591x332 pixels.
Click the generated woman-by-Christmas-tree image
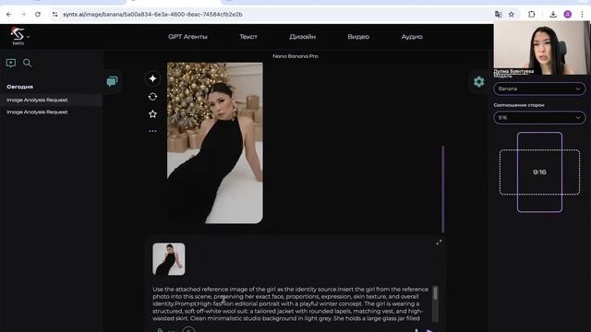(215, 143)
